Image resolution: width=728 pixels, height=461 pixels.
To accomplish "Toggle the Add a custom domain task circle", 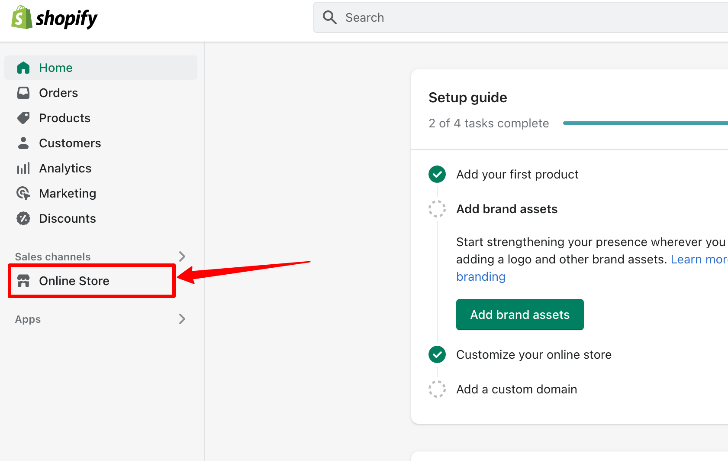I will coord(437,389).
